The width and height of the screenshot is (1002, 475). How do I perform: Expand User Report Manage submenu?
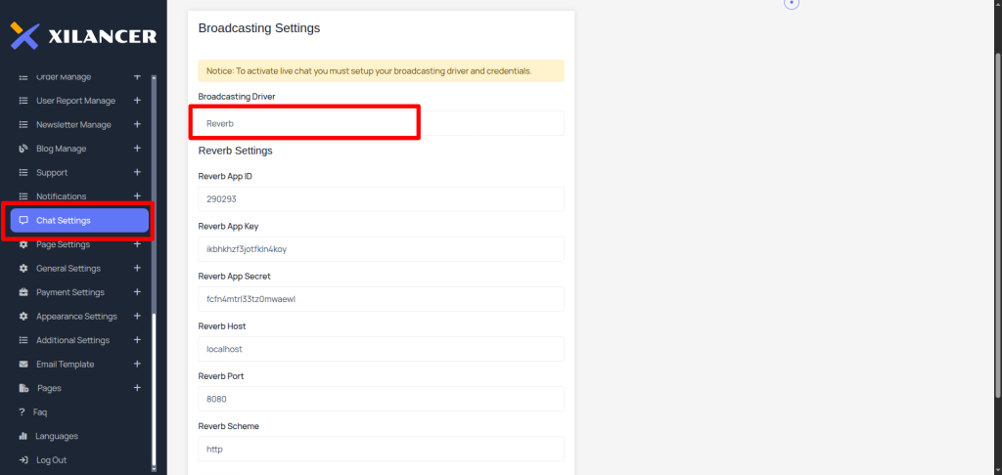click(x=137, y=101)
